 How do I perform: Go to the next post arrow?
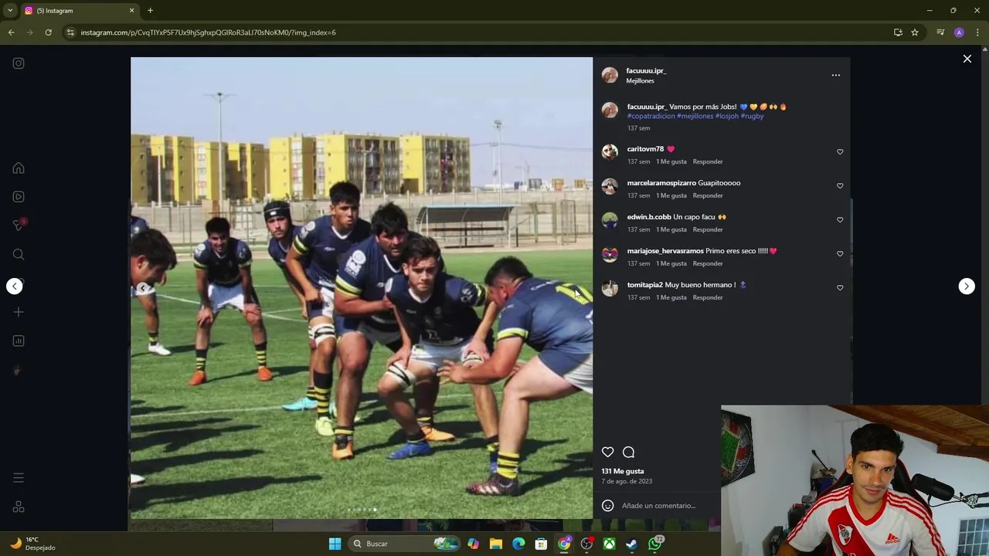click(967, 286)
